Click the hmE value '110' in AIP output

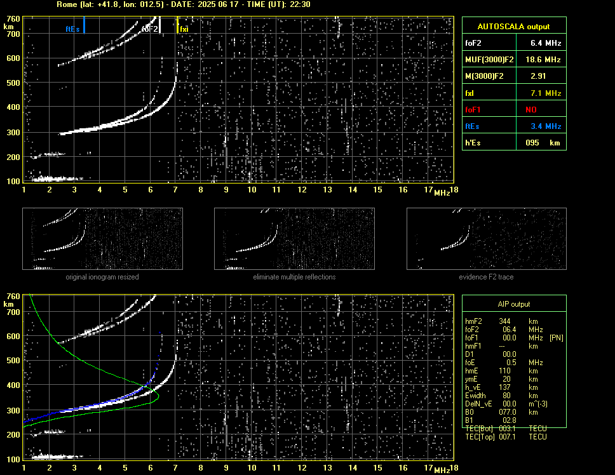click(x=505, y=371)
